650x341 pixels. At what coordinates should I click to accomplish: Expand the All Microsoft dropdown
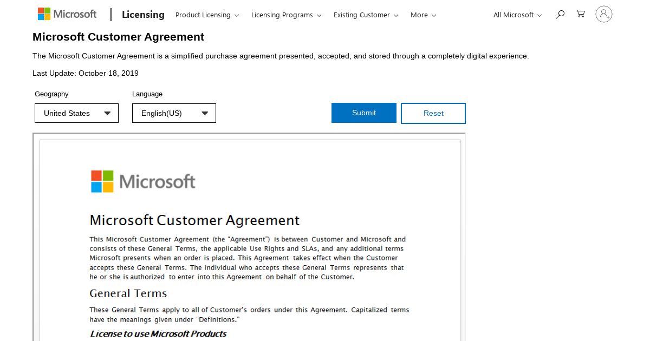[x=517, y=15]
